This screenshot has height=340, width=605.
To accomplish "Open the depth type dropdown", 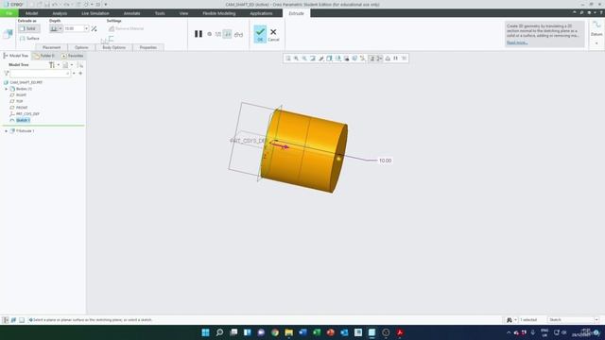I will click(x=60, y=28).
